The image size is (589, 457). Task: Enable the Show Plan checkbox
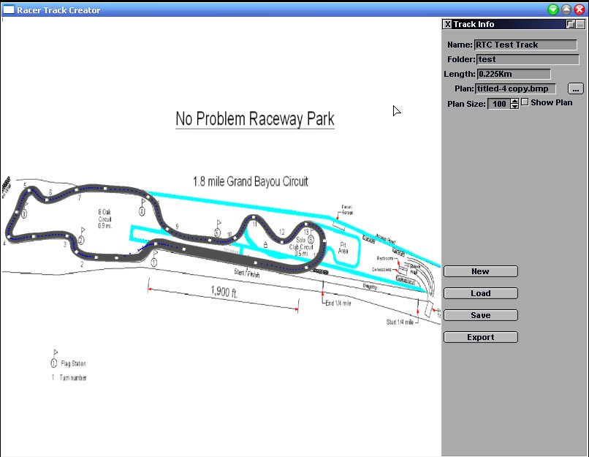[x=525, y=102]
